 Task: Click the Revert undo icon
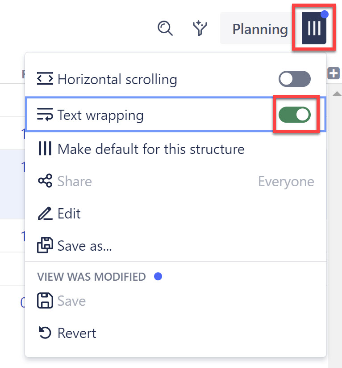click(44, 333)
